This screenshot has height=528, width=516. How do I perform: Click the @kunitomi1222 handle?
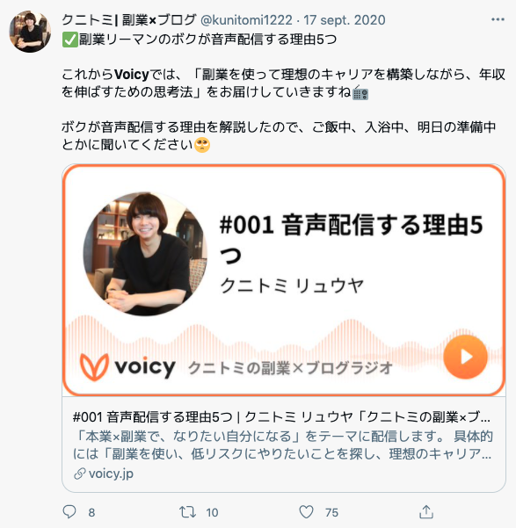click(246, 20)
